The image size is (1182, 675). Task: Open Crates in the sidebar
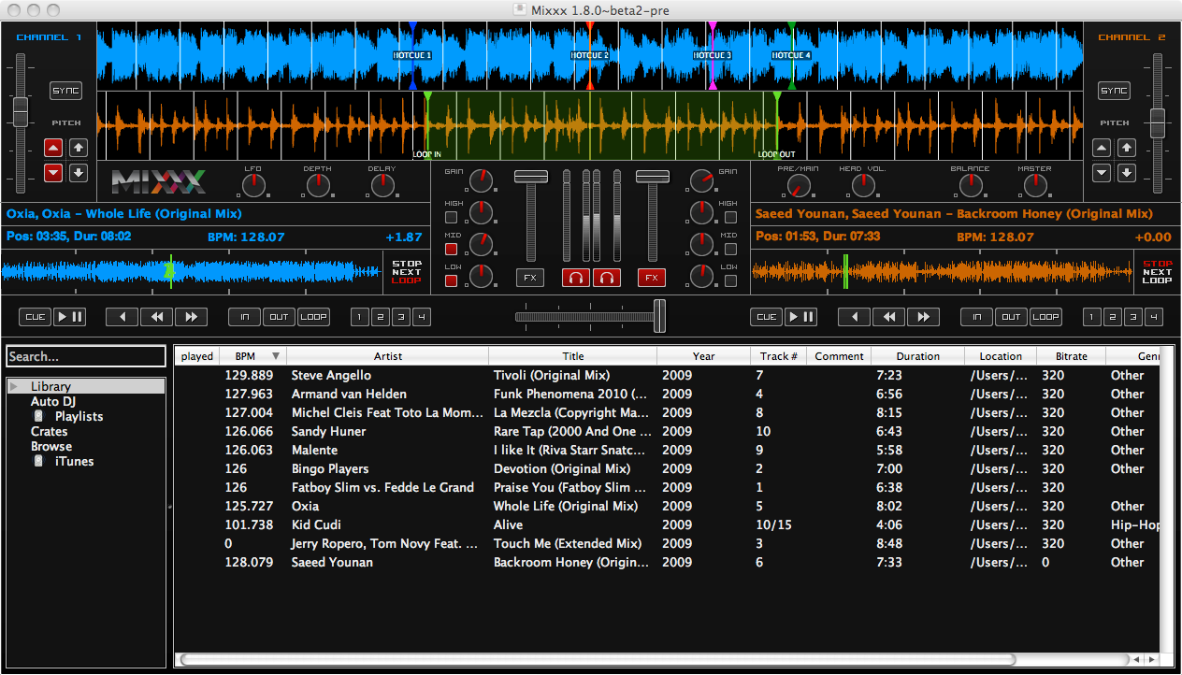click(x=50, y=431)
